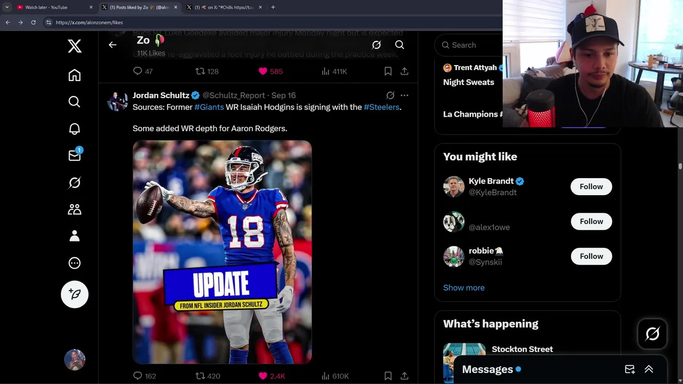683x384 pixels.
Task: View site information icon in address bar
Action: coord(49,22)
